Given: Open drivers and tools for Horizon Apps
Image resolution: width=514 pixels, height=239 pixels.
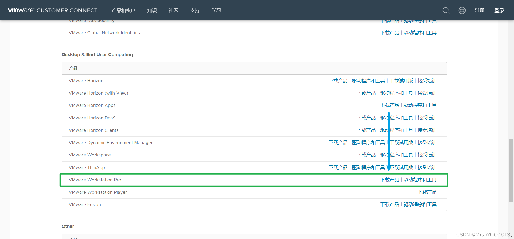Looking at the screenshot, I should point(420,105).
